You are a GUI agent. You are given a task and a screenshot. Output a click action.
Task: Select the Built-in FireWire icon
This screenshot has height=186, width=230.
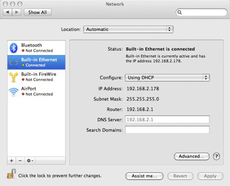[x=13, y=77]
